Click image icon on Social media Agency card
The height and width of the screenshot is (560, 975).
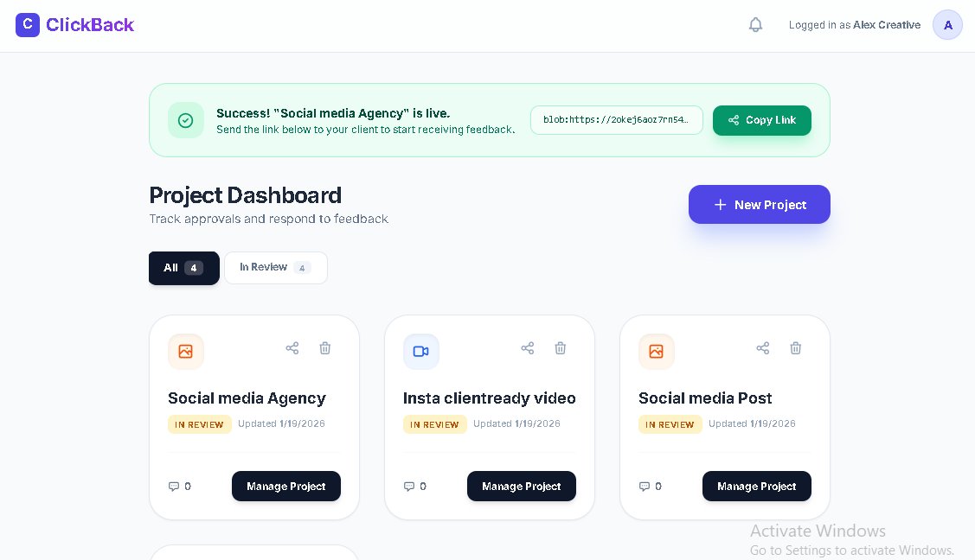185,352
